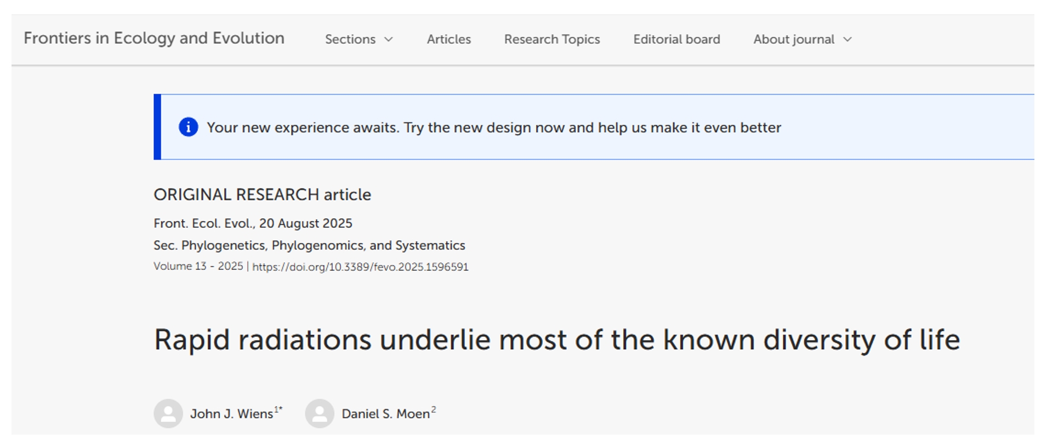Click Daniel S. Moen's avatar icon
The width and height of the screenshot is (1047, 439).
tap(320, 413)
